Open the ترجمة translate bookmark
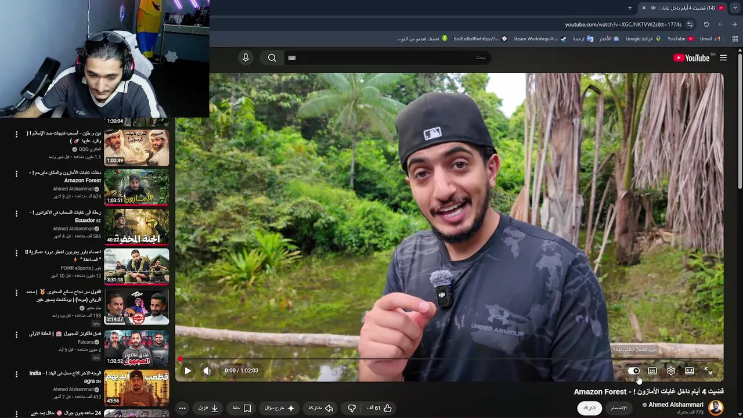The image size is (743, 418). pos(583,39)
